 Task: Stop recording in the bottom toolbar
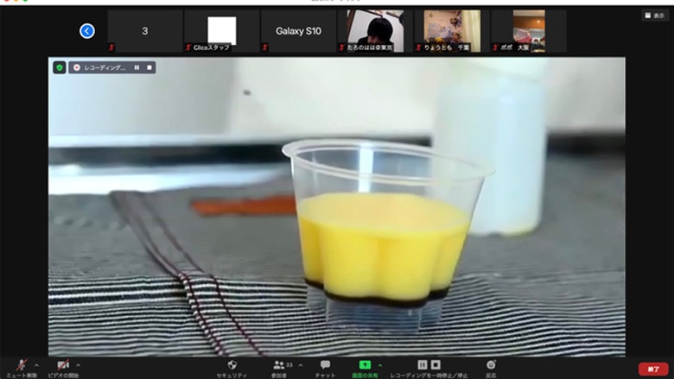[436, 365]
